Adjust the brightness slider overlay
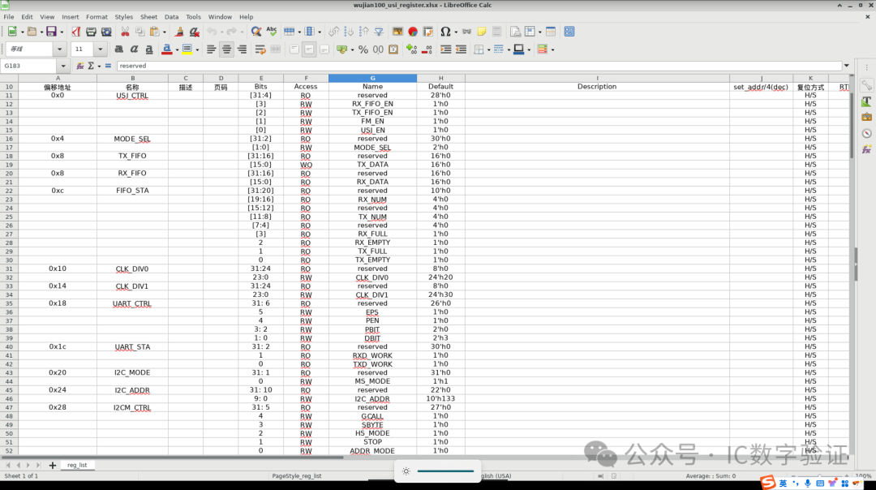Screen dimensions: 876x490 [444, 471]
